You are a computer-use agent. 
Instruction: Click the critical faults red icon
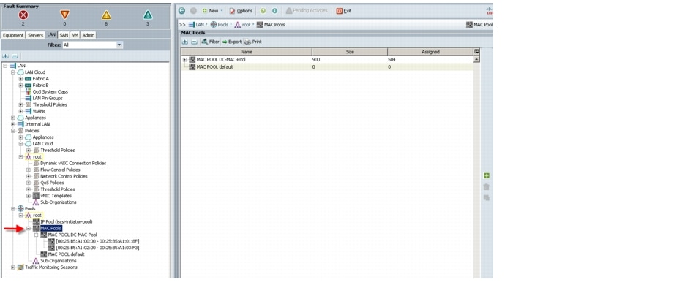click(x=23, y=15)
